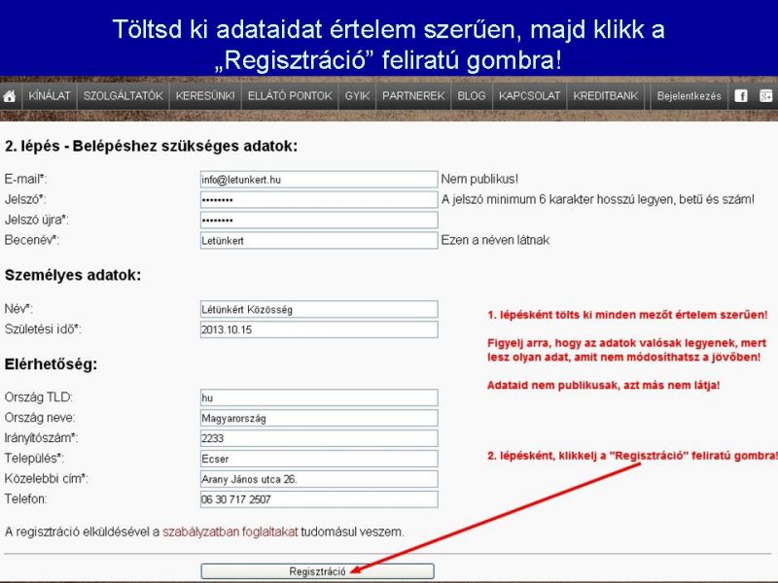Viewport: 778px width, 583px height.
Task: Click the 'Irányítószám*:' label
Action: point(41,438)
